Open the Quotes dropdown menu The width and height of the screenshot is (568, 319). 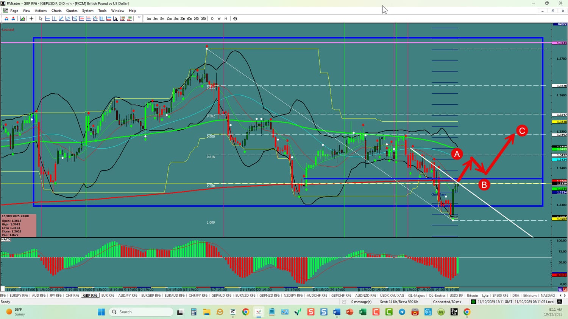pos(72,11)
